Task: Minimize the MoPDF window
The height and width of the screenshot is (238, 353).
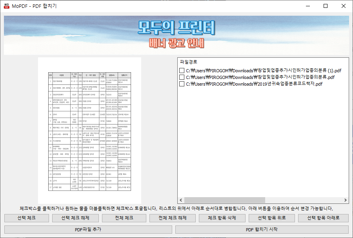Action: (308, 6)
